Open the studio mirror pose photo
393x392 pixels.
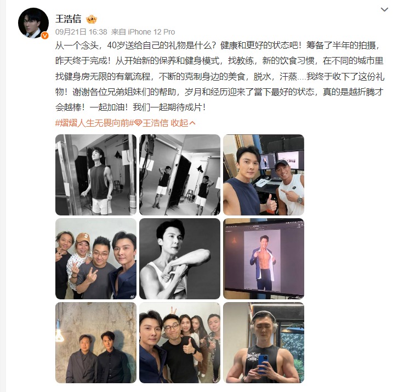180,175
